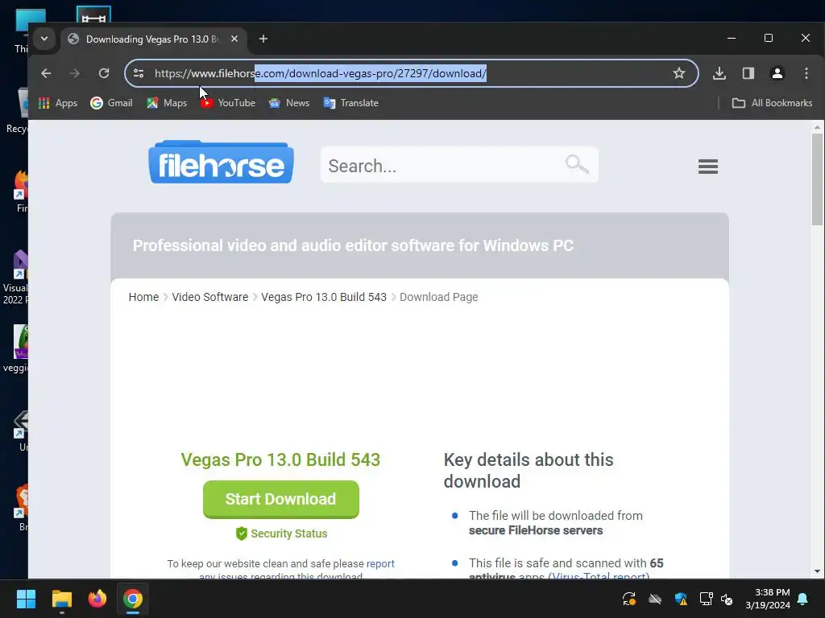Open Gmail bookmark
Image resolution: width=825 pixels, height=618 pixels.
[x=111, y=103]
